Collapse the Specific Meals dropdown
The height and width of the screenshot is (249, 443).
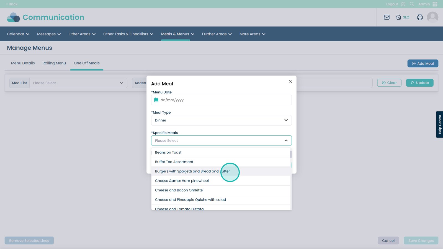pyautogui.click(x=286, y=141)
